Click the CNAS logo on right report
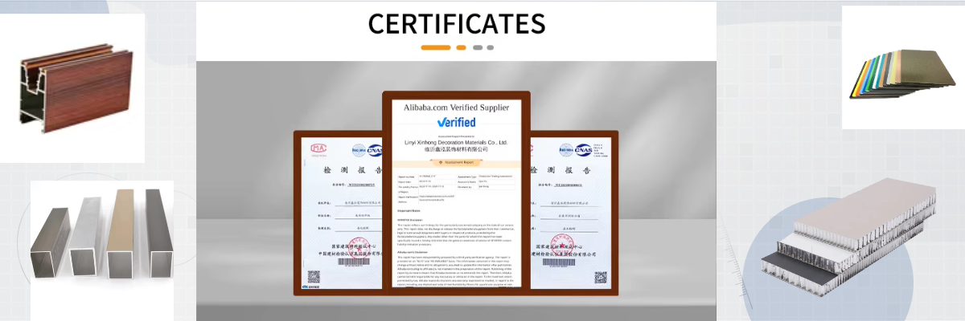 [585, 149]
